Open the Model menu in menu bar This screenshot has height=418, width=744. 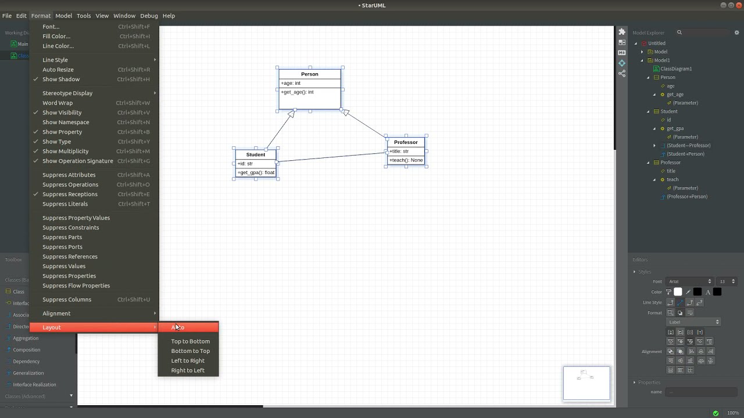coord(63,16)
